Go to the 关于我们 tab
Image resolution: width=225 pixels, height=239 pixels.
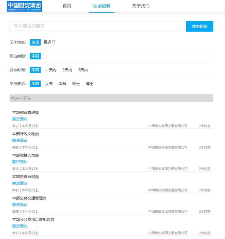[141, 6]
